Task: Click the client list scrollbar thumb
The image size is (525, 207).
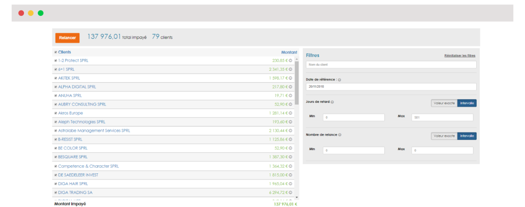Action: click(x=297, y=83)
